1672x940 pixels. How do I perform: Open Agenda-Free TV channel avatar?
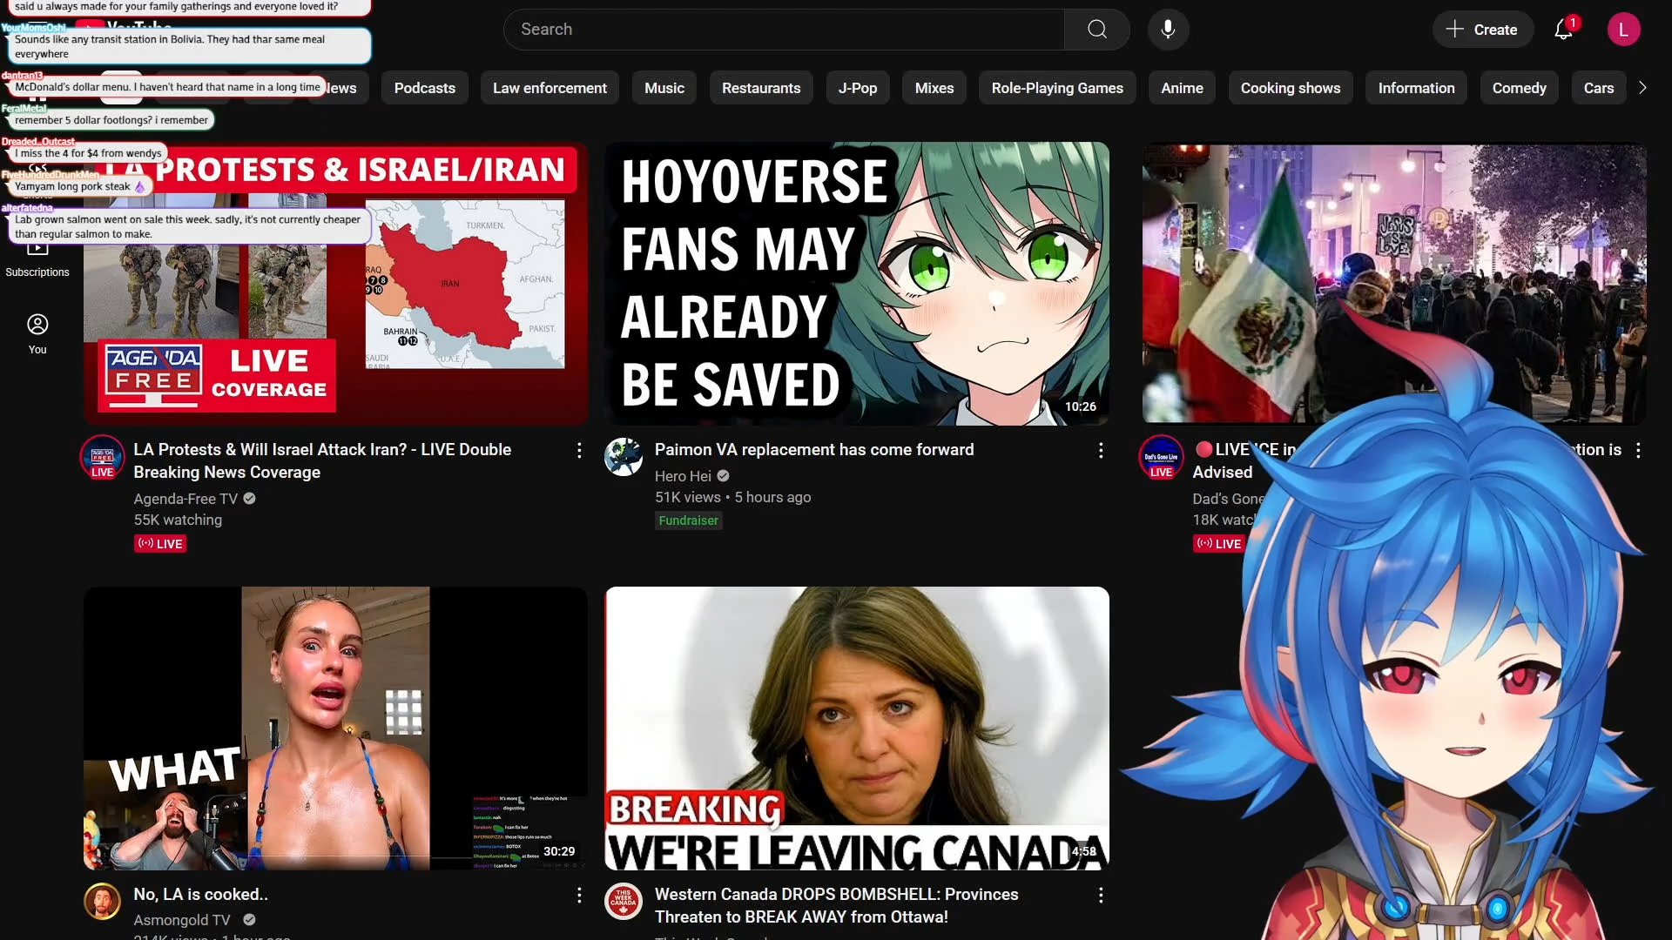[102, 456]
